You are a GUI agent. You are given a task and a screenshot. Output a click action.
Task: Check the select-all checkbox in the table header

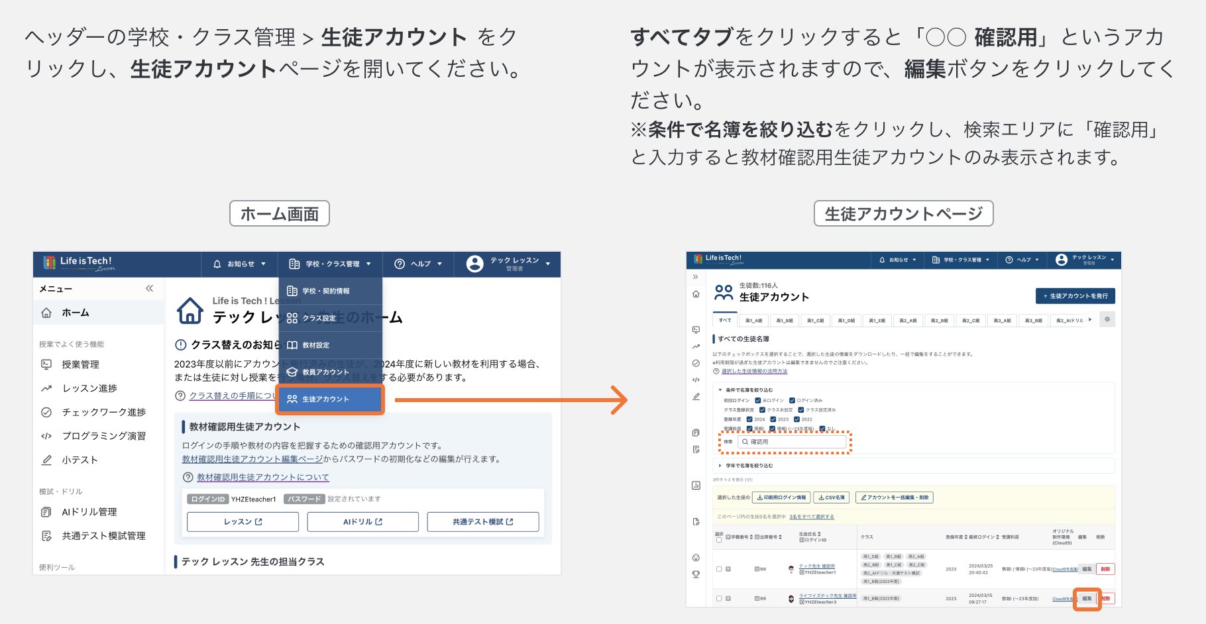[x=719, y=540]
